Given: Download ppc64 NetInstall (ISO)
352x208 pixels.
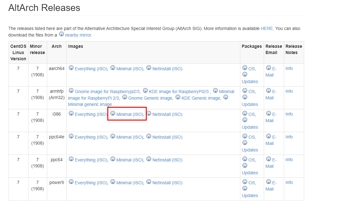Looking at the screenshot, I should pyautogui.click(x=167, y=160).
